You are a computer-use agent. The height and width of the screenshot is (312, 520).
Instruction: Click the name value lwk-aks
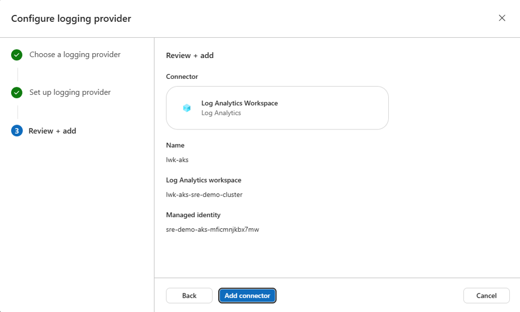click(x=177, y=160)
